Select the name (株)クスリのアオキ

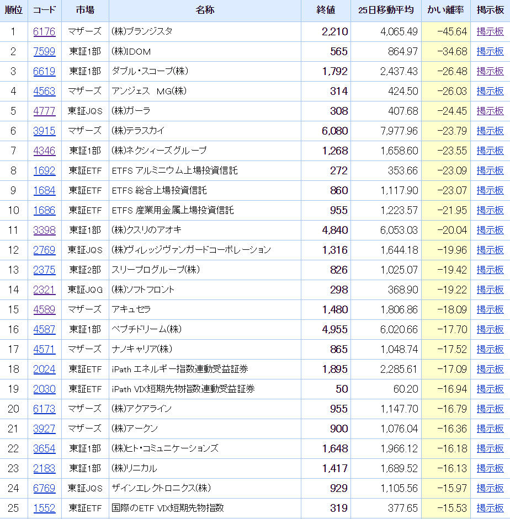pos(146,230)
